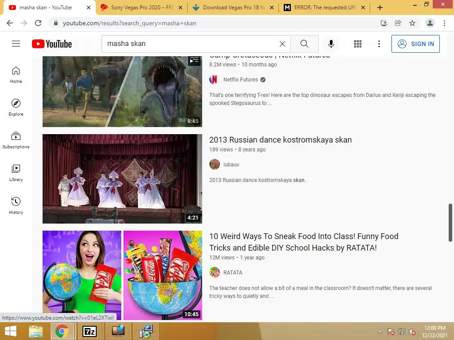Run search with magnifier button
Screen dimensions: 454x340
tap(304, 44)
